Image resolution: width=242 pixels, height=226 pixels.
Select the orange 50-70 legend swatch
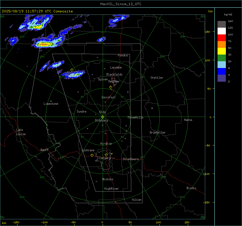(x=222, y=45)
